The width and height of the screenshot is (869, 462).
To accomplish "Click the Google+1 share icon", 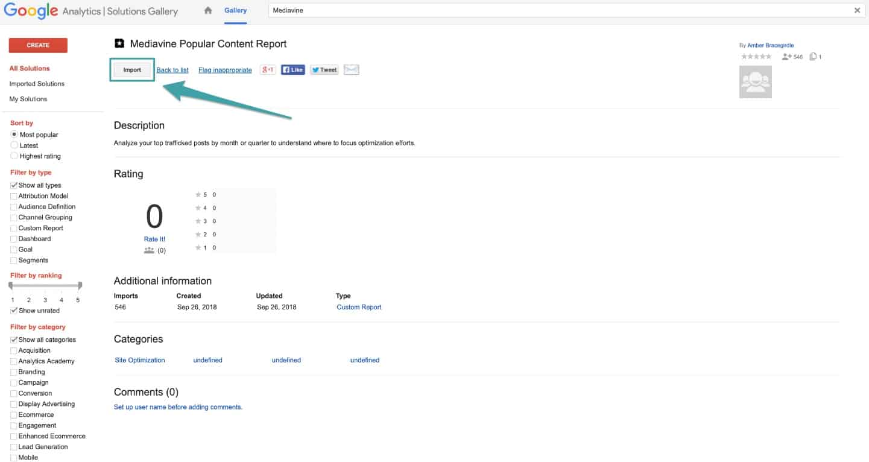I will coord(267,69).
